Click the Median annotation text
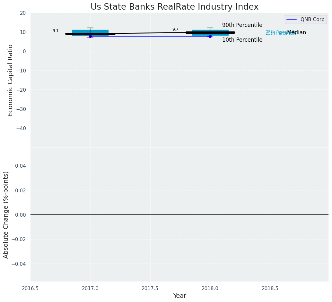The width and height of the screenshot is (332, 302). pyautogui.click(x=297, y=32)
